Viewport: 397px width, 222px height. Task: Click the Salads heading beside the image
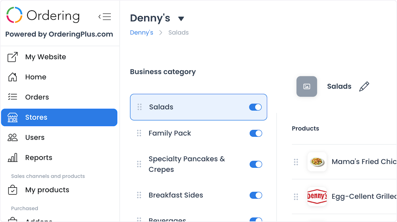[x=339, y=86]
